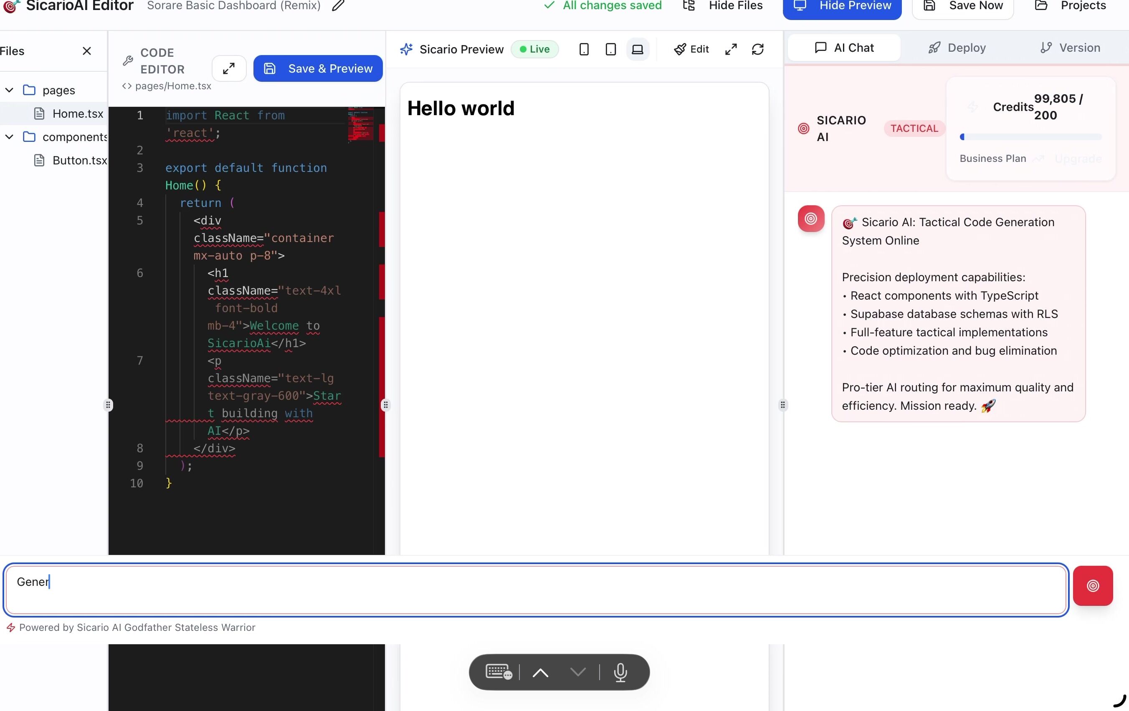Expand the code editor panel

click(x=229, y=68)
